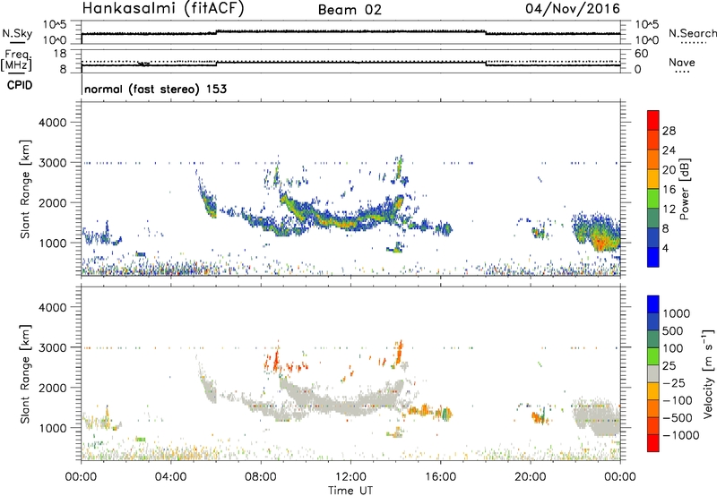Pick the dark blue bottom segment of Power colorbar
Screen dimensions: 717x496
(653, 257)
